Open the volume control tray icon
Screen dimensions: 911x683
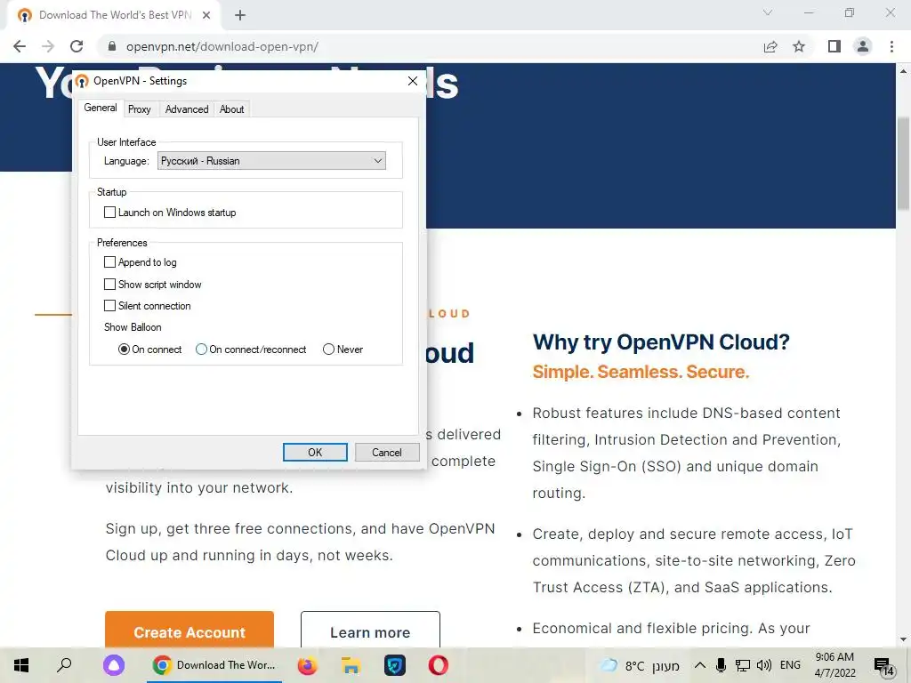[764, 665]
